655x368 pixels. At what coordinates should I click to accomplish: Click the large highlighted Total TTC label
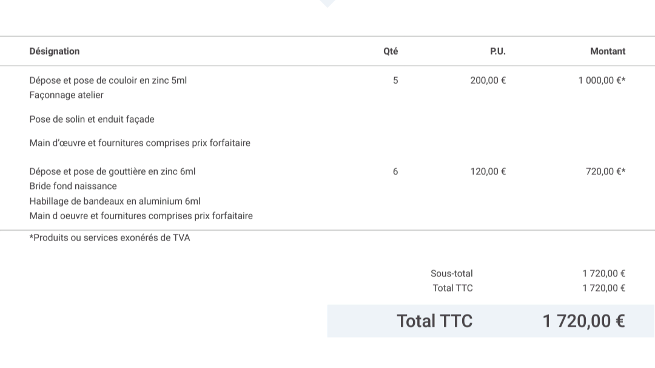point(434,321)
